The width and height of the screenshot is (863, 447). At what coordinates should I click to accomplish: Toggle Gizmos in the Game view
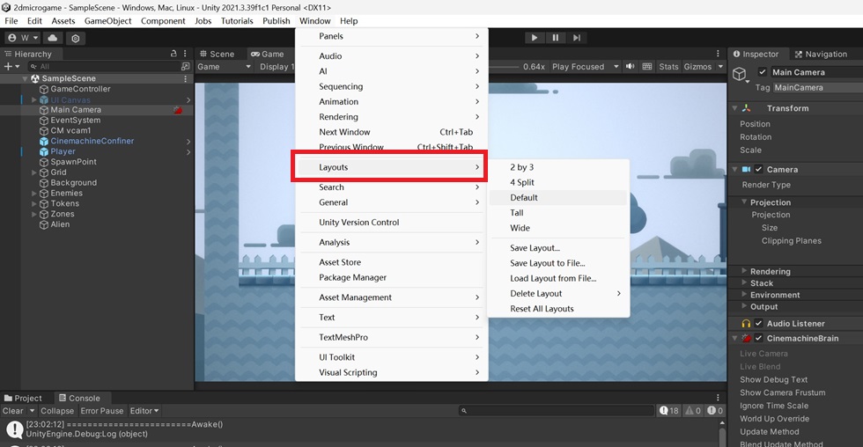(x=697, y=67)
